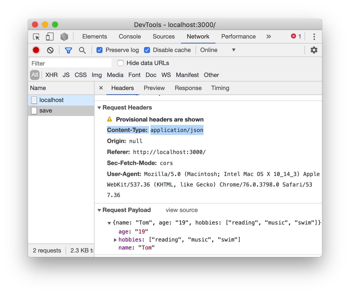This screenshot has height=294, width=350.
Task: Filter requests by WS
Action: 166,75
